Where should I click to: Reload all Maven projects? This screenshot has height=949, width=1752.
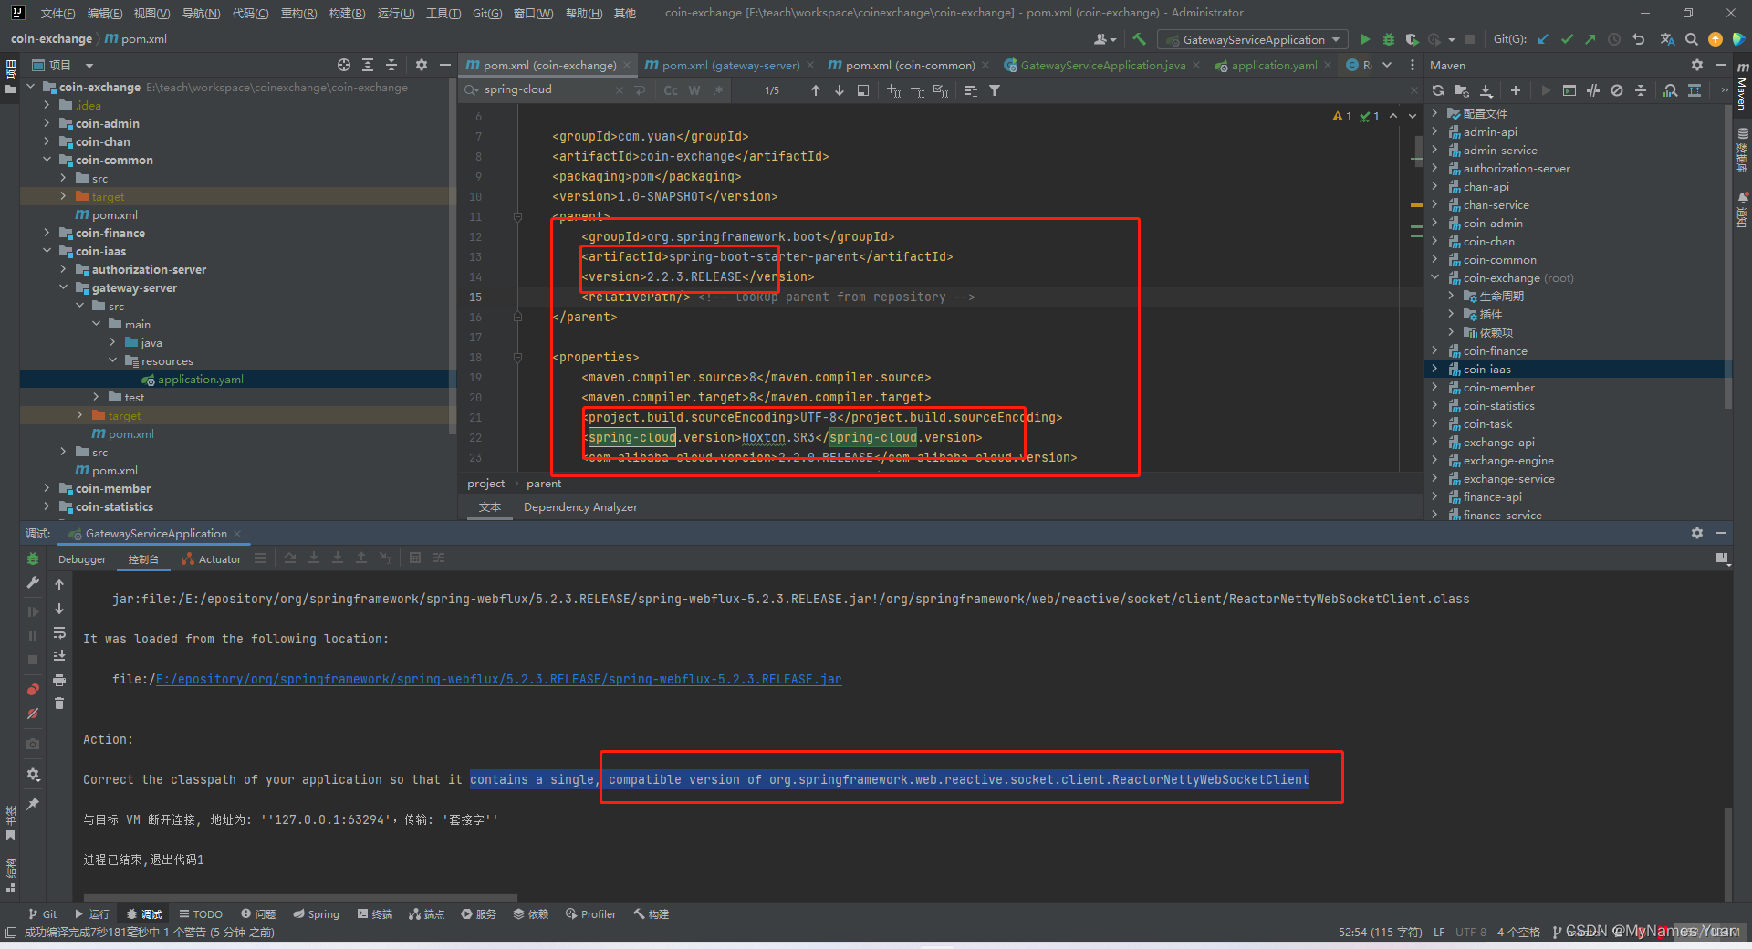coord(1439,90)
